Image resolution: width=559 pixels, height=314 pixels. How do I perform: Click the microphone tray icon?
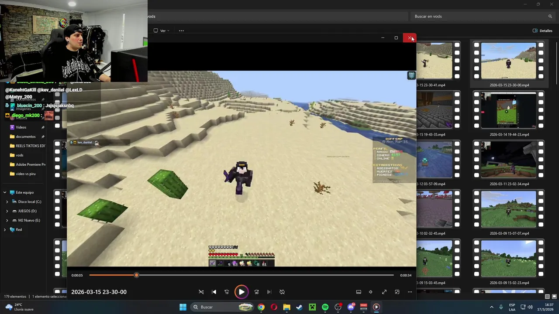coord(501,307)
